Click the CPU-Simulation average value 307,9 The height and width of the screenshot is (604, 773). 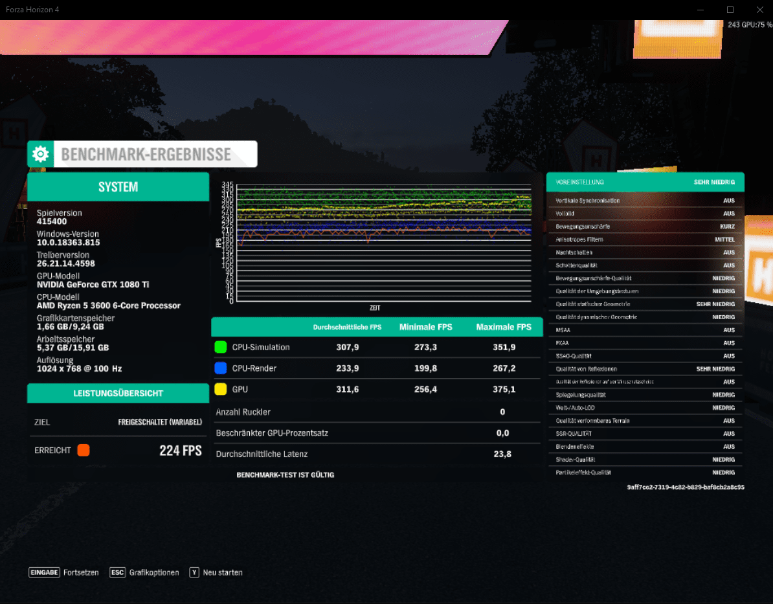click(x=348, y=347)
